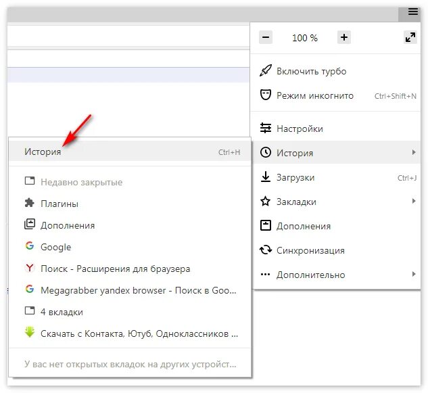Open История with Ctrl+H entry

pos(130,152)
